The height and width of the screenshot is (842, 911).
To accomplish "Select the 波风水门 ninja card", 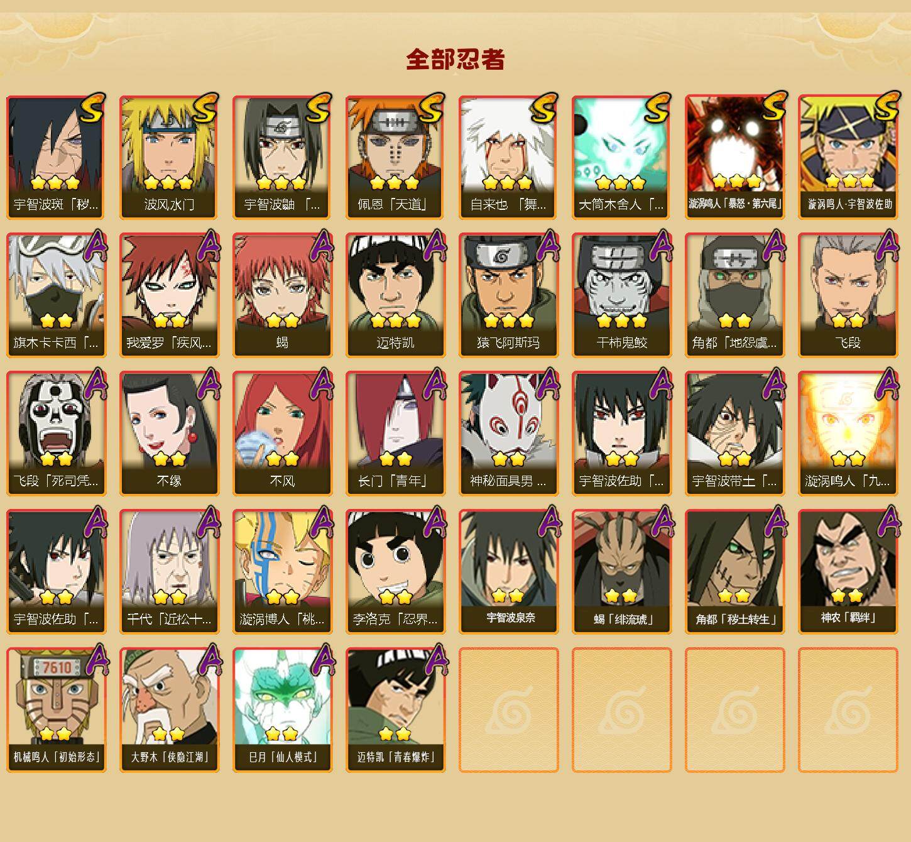I will (169, 157).
